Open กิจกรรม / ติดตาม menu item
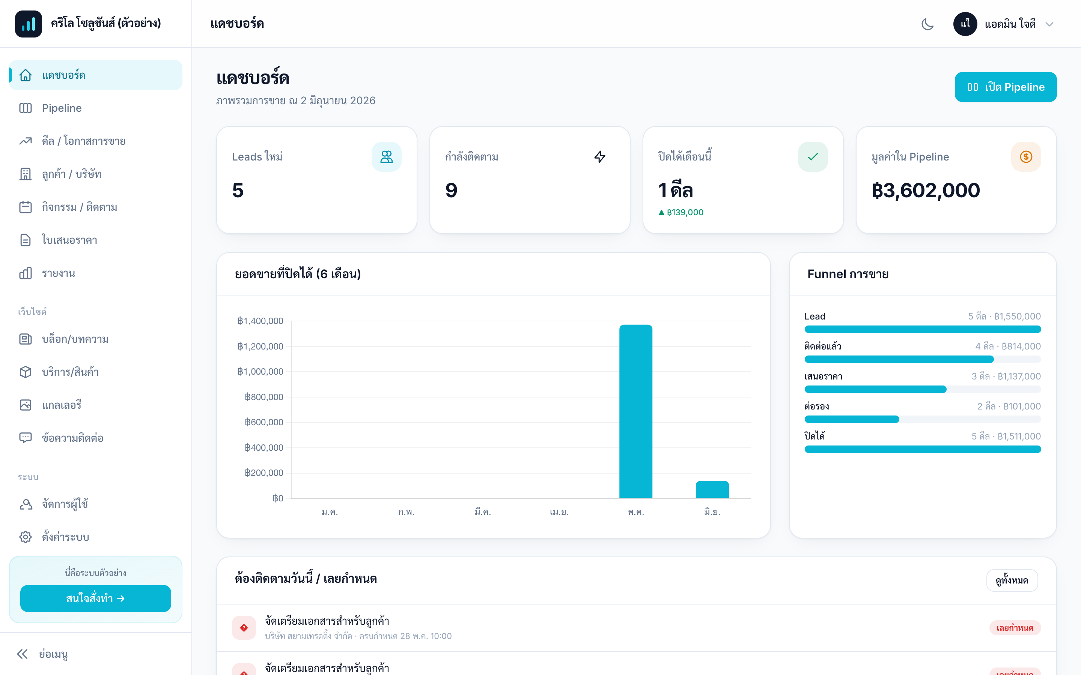 click(x=96, y=207)
